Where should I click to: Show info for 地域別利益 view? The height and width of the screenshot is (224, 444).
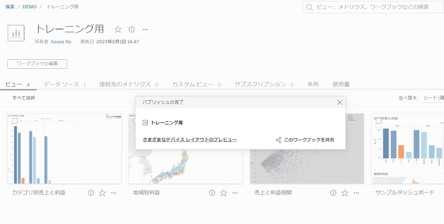212,192
